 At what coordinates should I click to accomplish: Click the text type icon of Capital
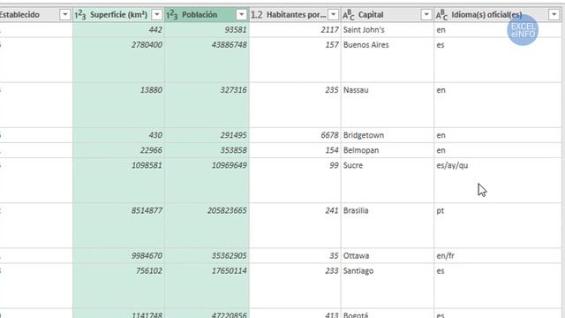(349, 15)
